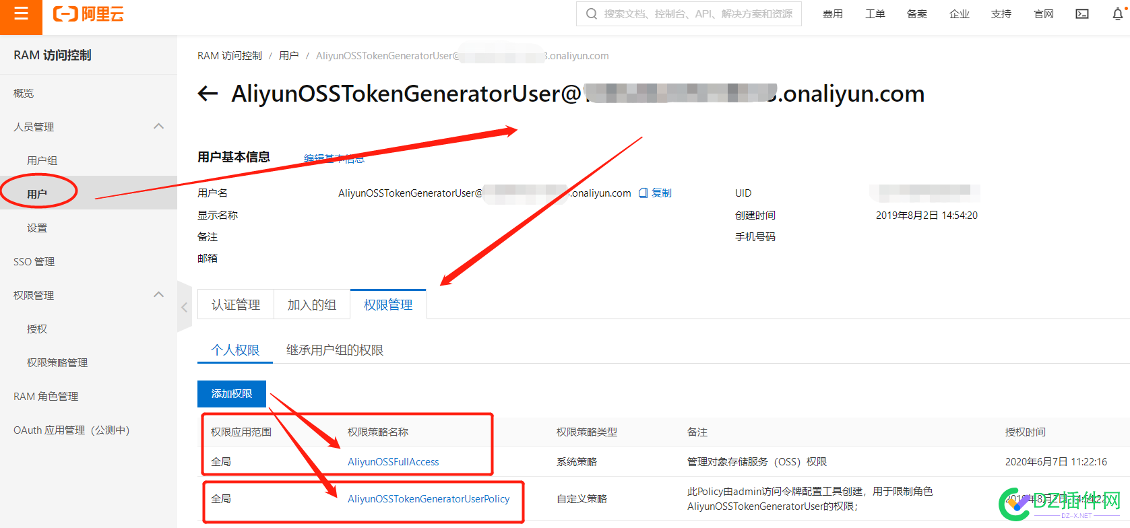The height and width of the screenshot is (528, 1130).
Task: Select the 个人权限 sub-tab
Action: (235, 350)
